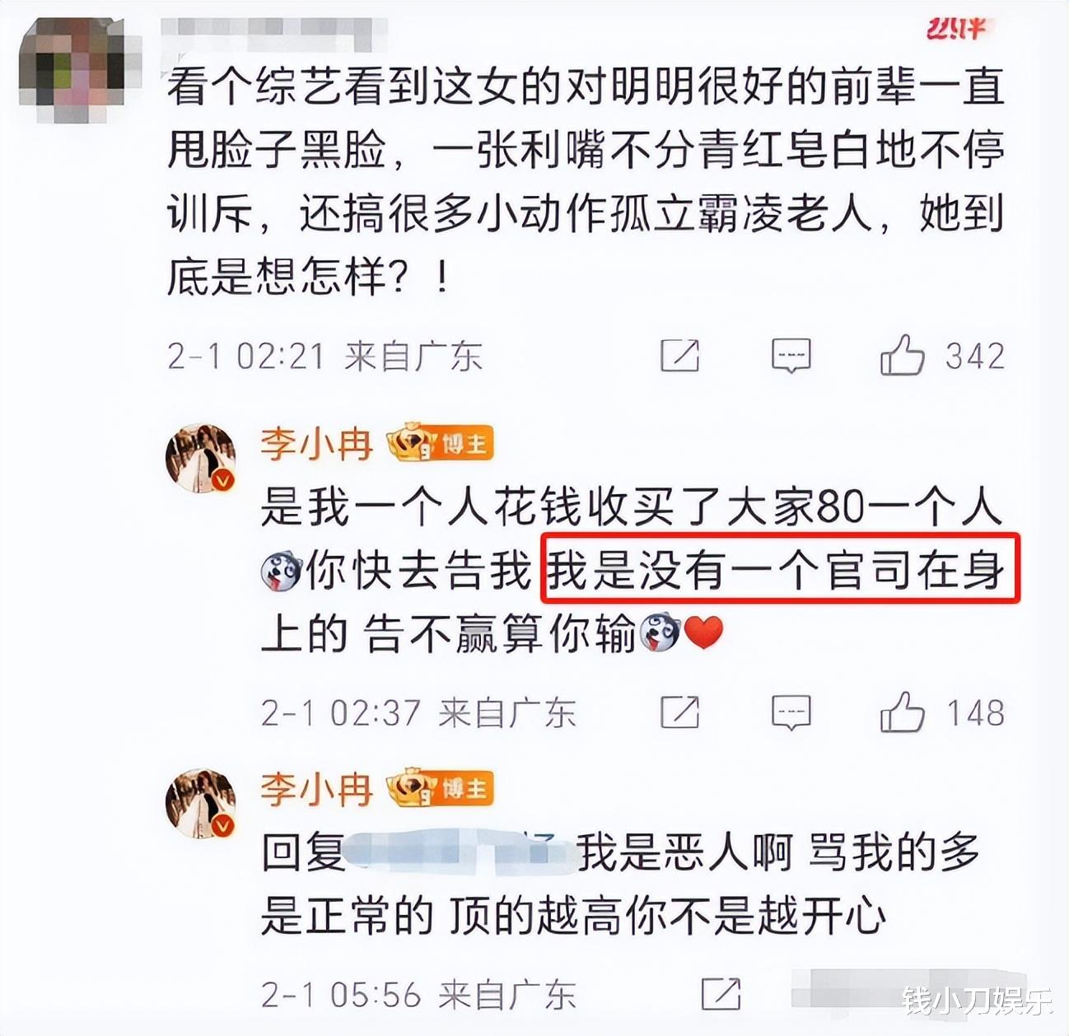Tap the like count 148
Viewport: 1069px width, 1036px height.
pyautogui.click(x=975, y=712)
